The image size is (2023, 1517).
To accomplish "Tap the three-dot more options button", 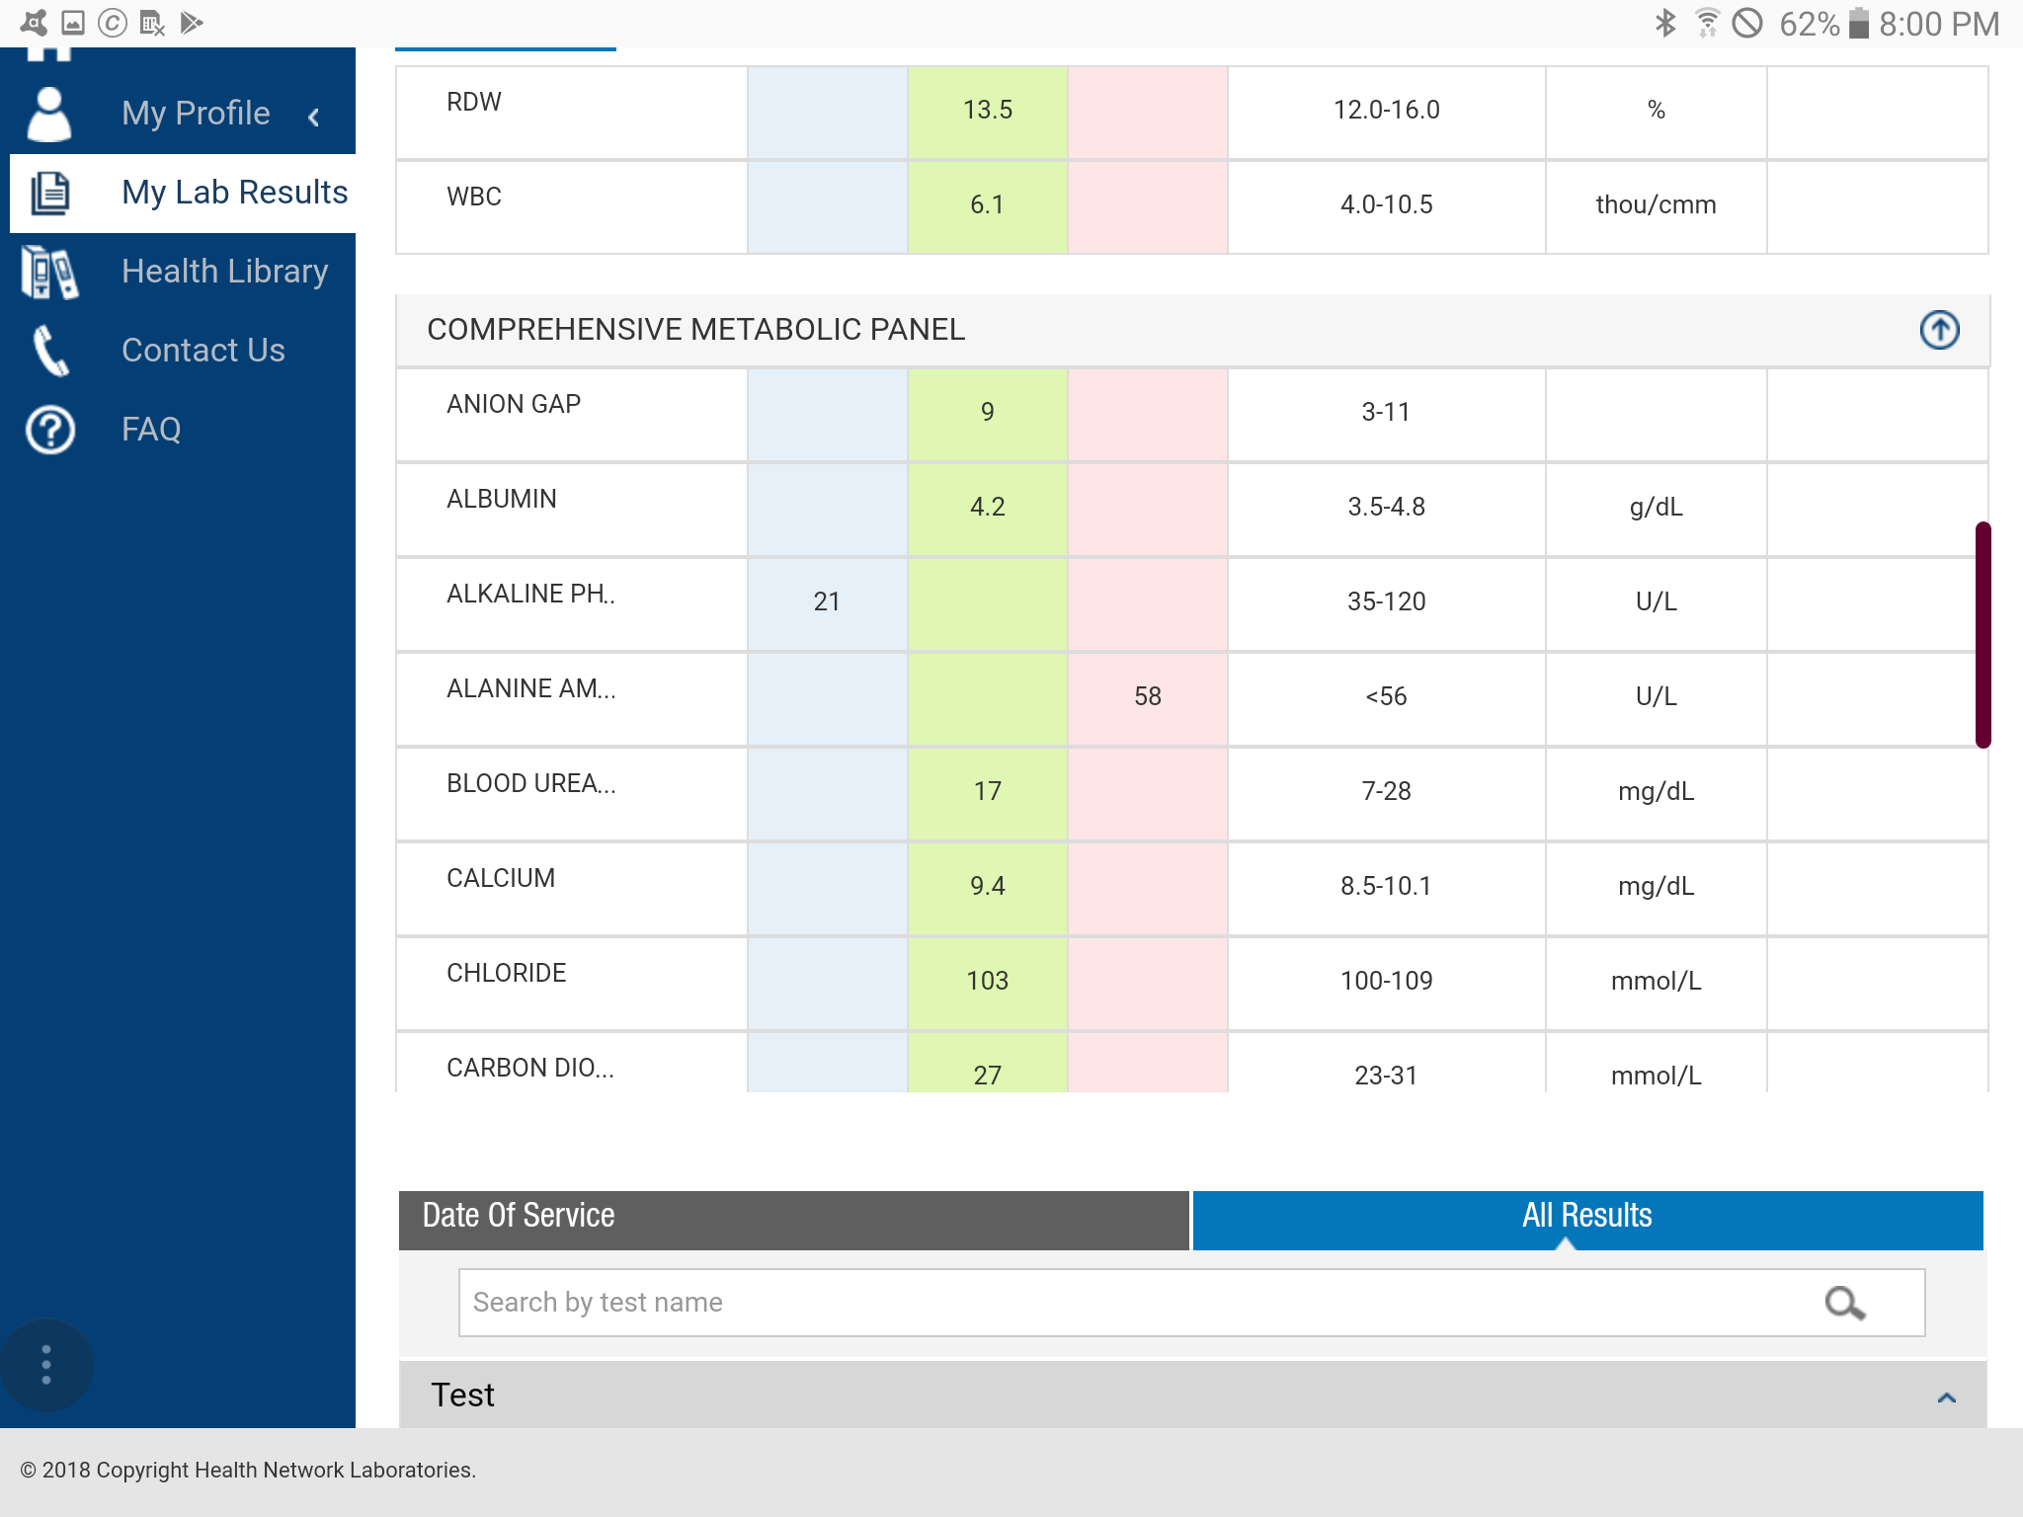I will pyautogui.click(x=46, y=1365).
